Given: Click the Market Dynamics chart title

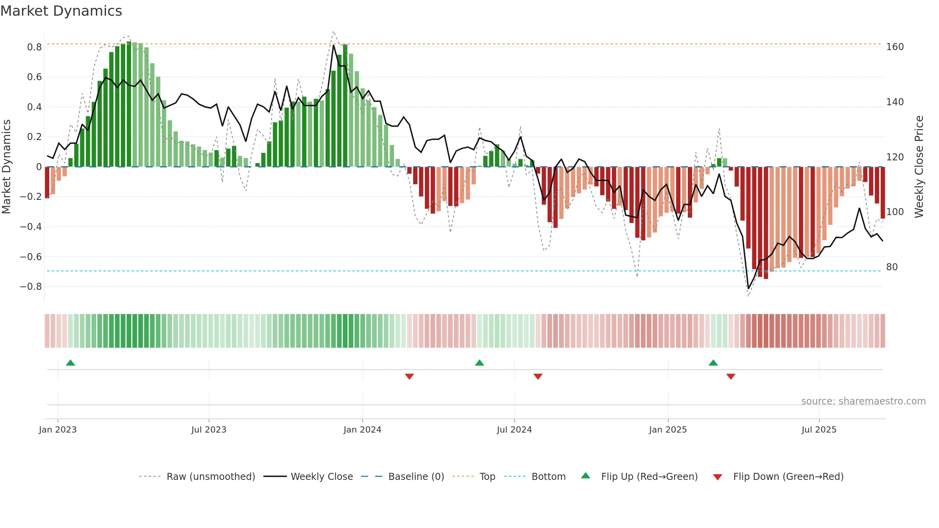Looking at the screenshot, I should [x=61, y=11].
